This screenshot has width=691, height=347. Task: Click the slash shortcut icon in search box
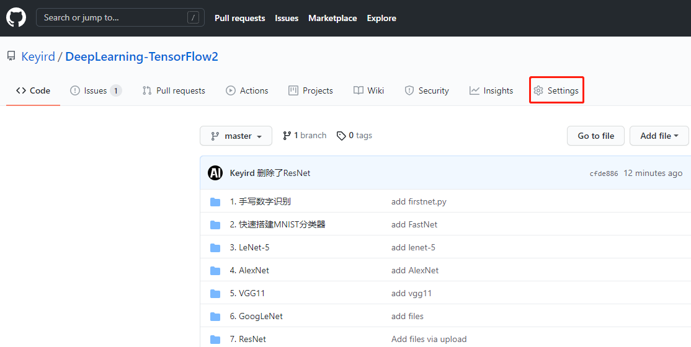click(x=193, y=17)
